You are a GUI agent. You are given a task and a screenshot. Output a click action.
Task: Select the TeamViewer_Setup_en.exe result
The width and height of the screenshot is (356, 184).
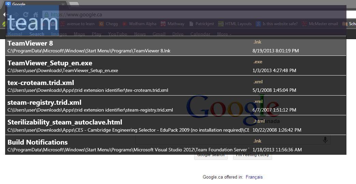pyautogui.click(x=176, y=66)
